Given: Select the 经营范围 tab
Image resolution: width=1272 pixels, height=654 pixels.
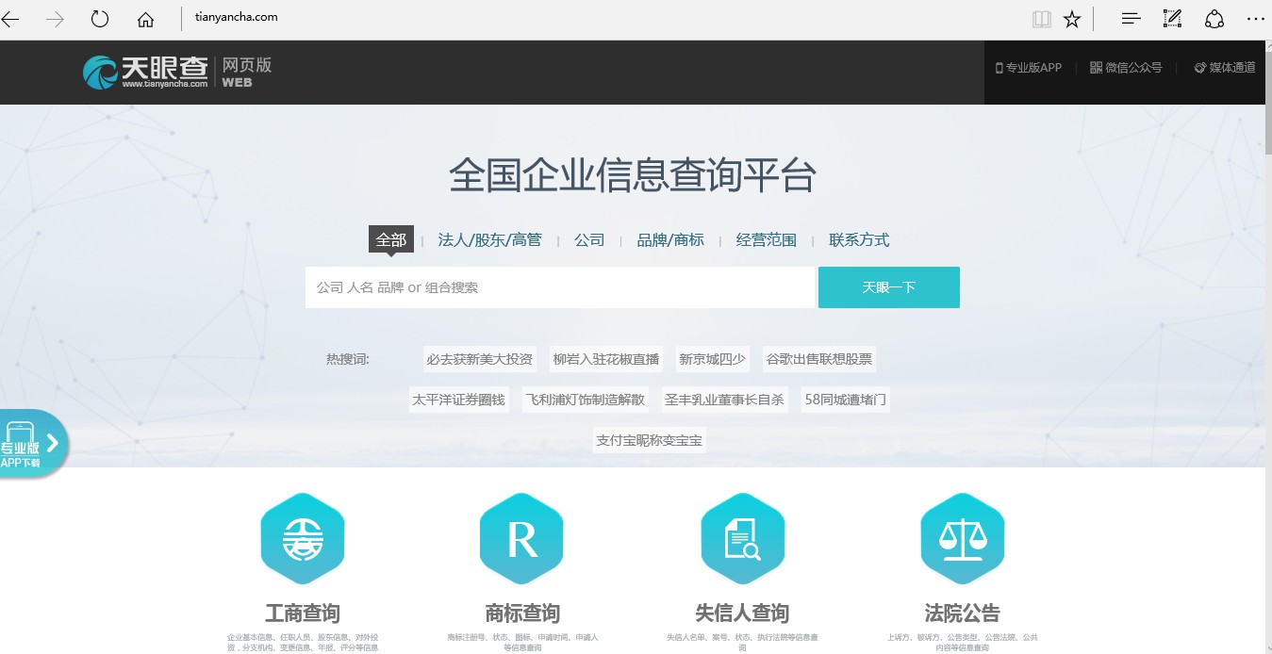Looking at the screenshot, I should (766, 239).
